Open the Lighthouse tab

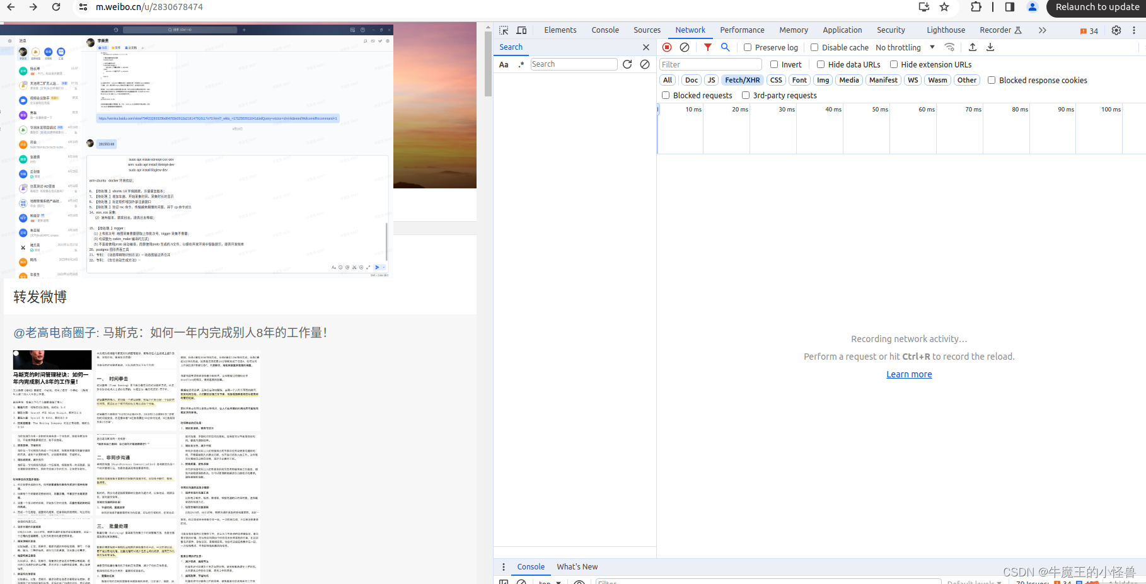(946, 30)
